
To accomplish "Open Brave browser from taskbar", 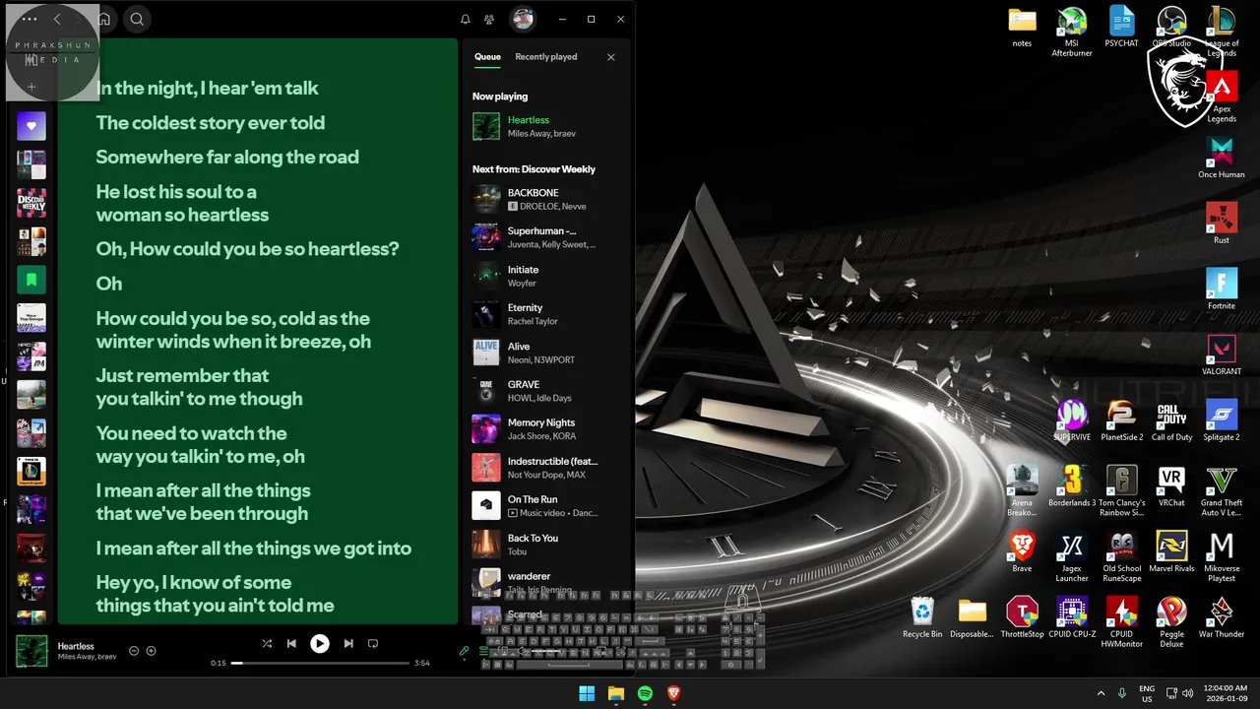I will coord(674,693).
